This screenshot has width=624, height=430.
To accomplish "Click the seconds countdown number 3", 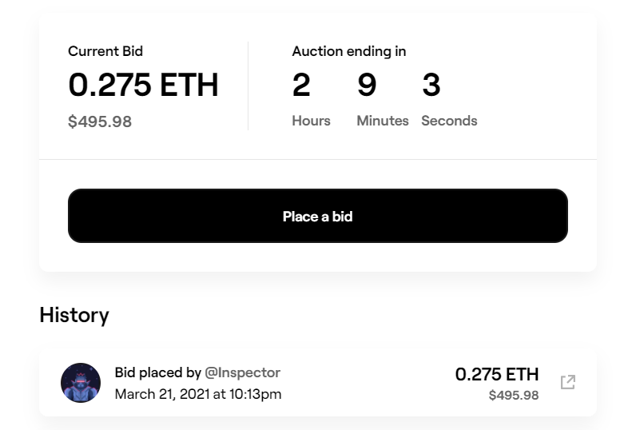I will point(431,85).
